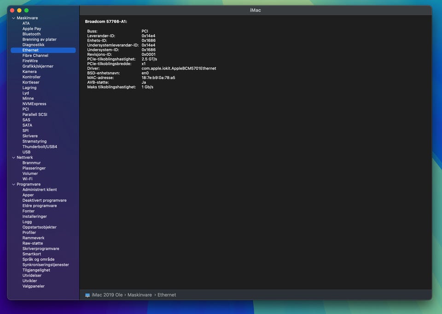Image resolution: width=442 pixels, height=314 pixels.
Task: Select PCI in the sidebar
Action: click(26, 109)
